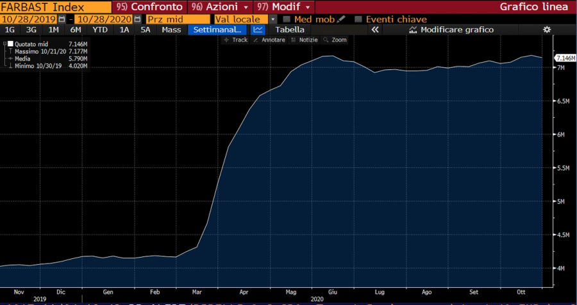Open chart settings gear icon
577x305 pixels.
click(x=548, y=30)
